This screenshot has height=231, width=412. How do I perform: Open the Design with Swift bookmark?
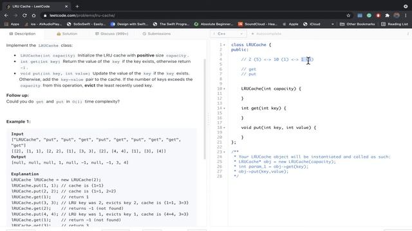click(129, 24)
